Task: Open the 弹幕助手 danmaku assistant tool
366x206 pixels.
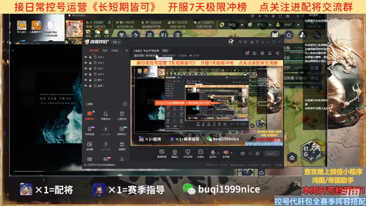Action: (90, 116)
